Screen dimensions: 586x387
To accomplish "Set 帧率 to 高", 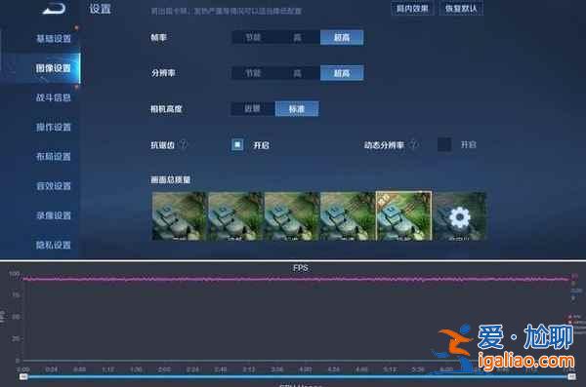I will tap(298, 37).
